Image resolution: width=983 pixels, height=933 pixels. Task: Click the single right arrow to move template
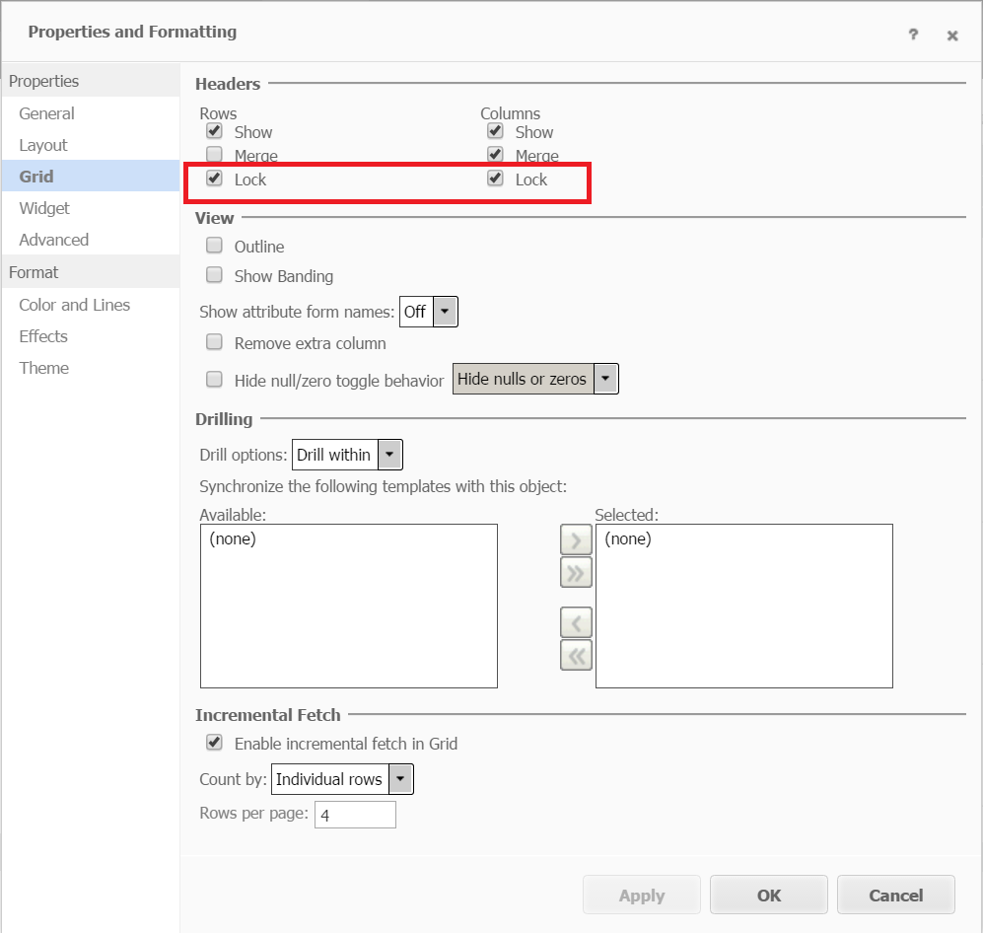click(x=576, y=539)
